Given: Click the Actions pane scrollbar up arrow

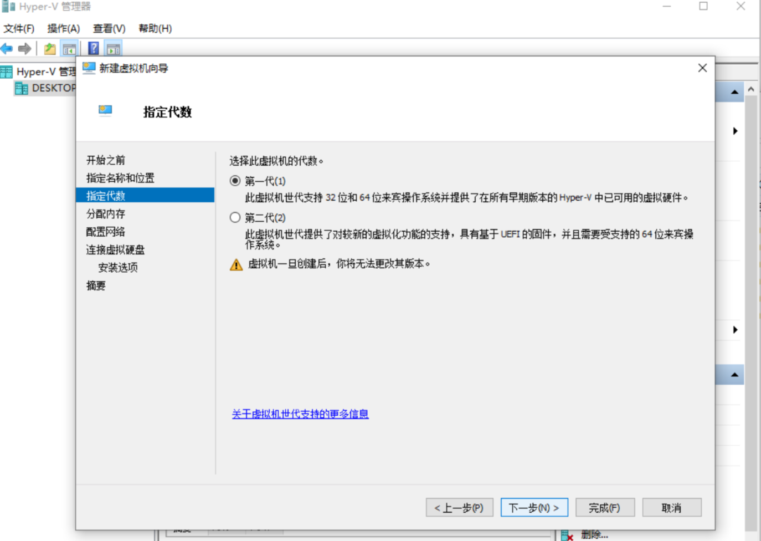Looking at the screenshot, I should coord(751,89).
